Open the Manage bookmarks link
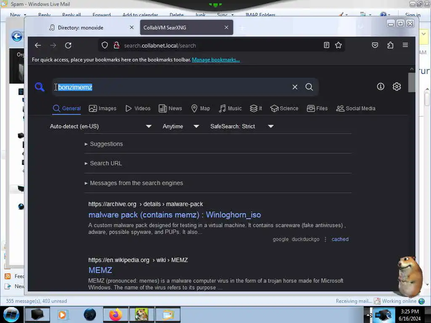This screenshot has width=431, height=323. [216, 60]
